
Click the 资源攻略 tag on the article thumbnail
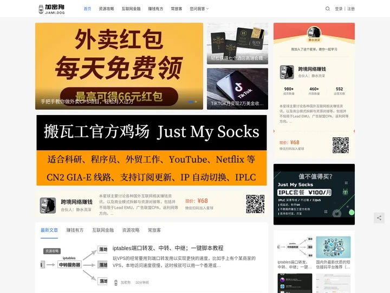click(x=52, y=251)
